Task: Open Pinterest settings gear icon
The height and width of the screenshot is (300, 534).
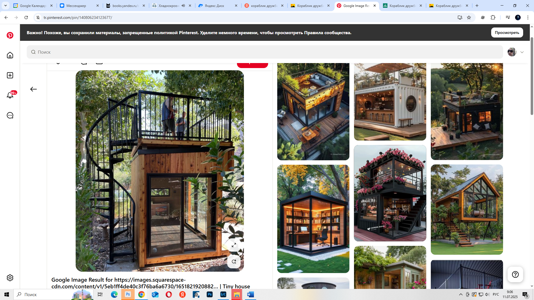Action: point(10,278)
